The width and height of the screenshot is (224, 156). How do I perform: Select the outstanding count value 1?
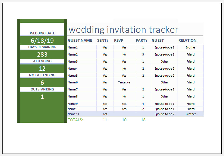[x=42, y=97]
